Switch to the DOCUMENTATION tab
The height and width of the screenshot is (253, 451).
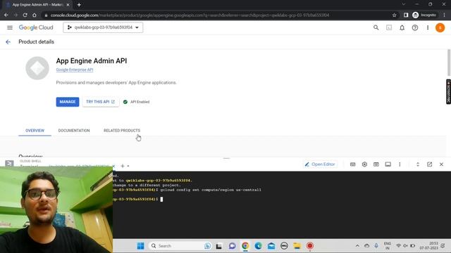(x=74, y=131)
